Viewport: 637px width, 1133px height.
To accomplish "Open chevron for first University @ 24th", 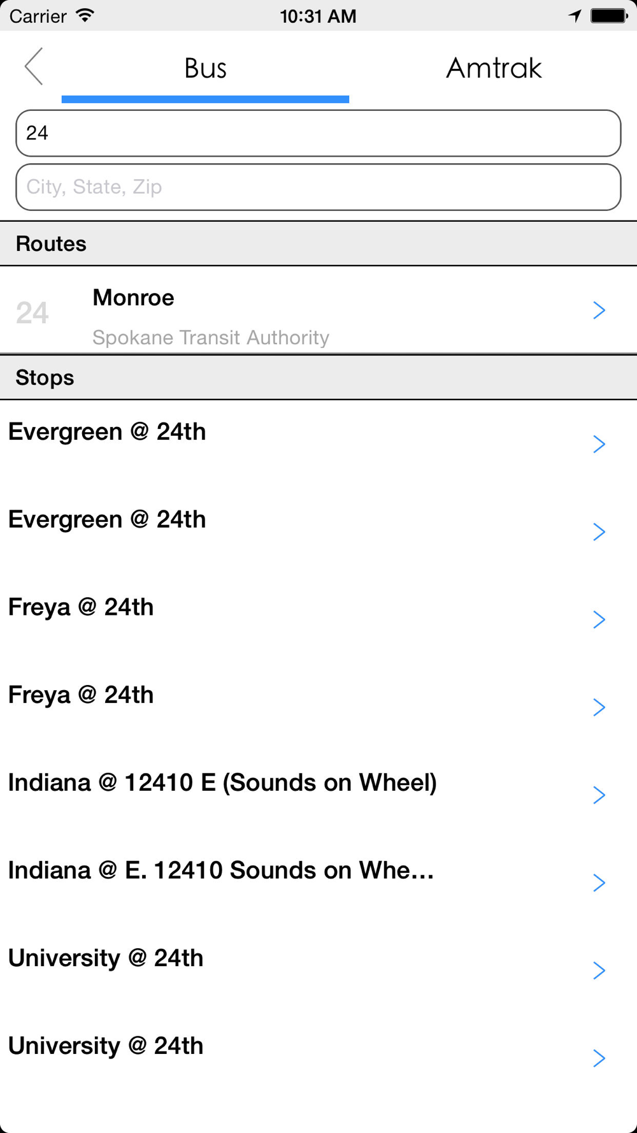I will click(x=599, y=971).
